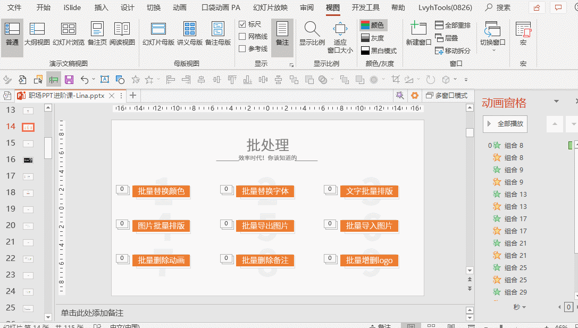Open the 口袋动画 PA tab
This screenshot has width=578, height=328.
tap(221, 8)
